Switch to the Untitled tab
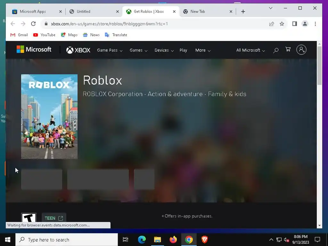Viewport: 328px width, 246px height. (84, 12)
